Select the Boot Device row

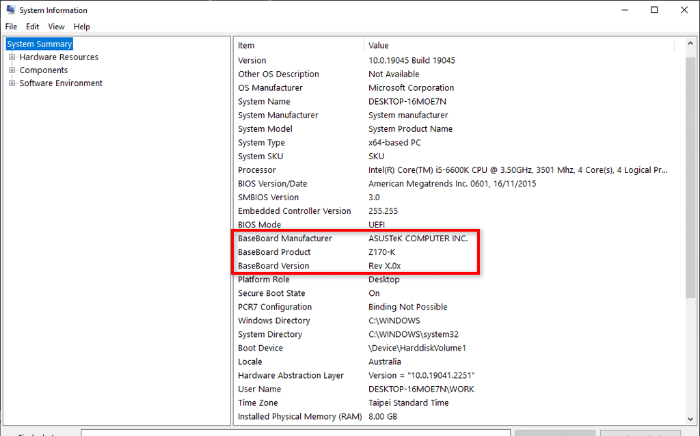pos(455,348)
